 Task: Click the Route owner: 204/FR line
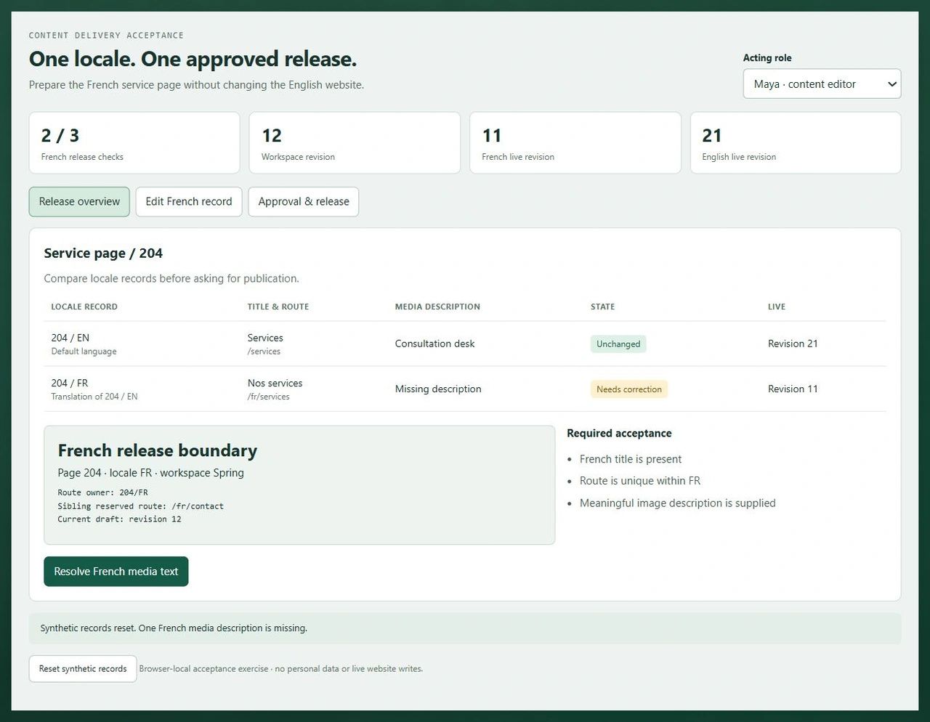(x=103, y=492)
